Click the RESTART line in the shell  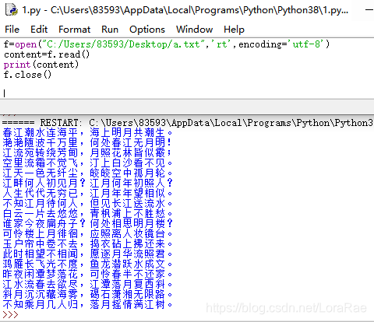click(188, 122)
